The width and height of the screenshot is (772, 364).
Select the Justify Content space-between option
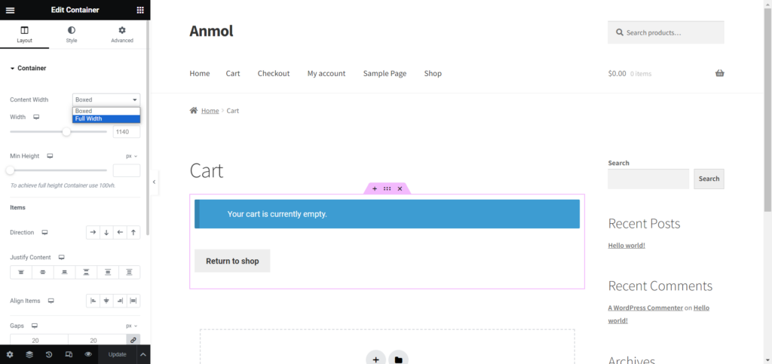coord(86,272)
